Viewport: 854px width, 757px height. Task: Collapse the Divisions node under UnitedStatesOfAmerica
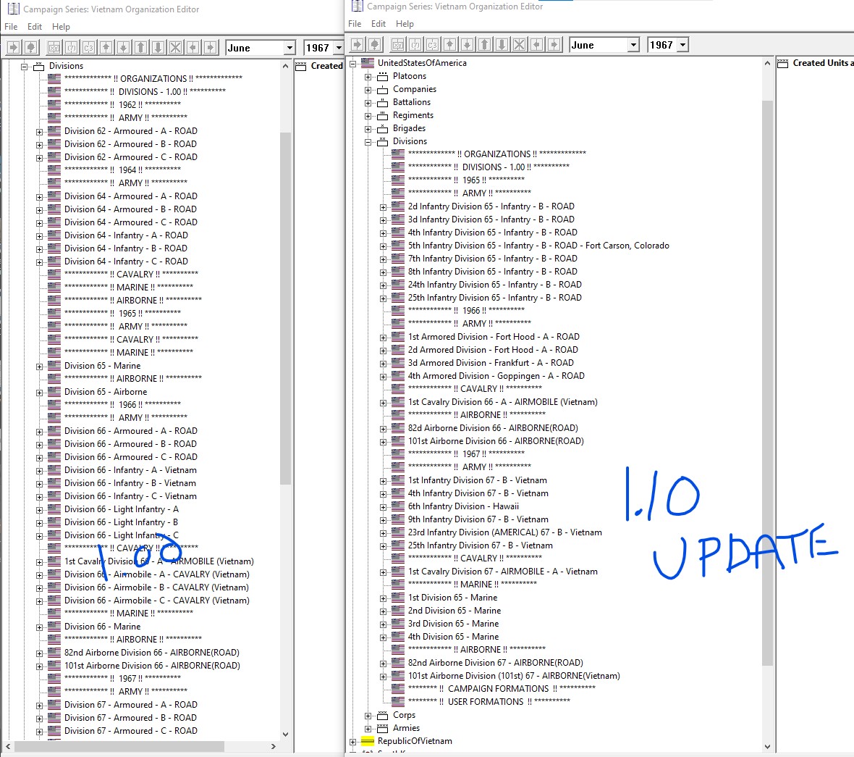368,141
